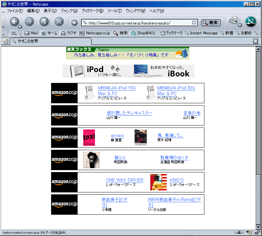Open the address bar URL history dropdown
The height and width of the screenshot is (236, 262).
tap(194, 23)
